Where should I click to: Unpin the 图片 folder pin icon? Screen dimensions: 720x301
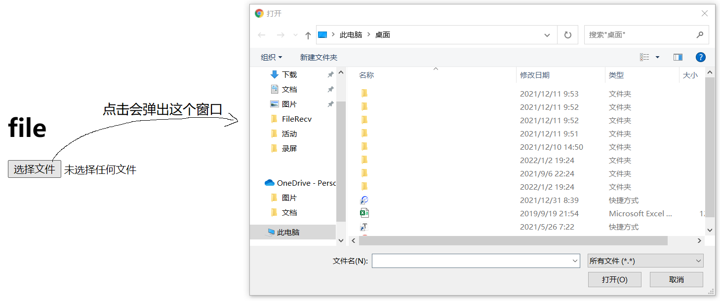tap(331, 103)
